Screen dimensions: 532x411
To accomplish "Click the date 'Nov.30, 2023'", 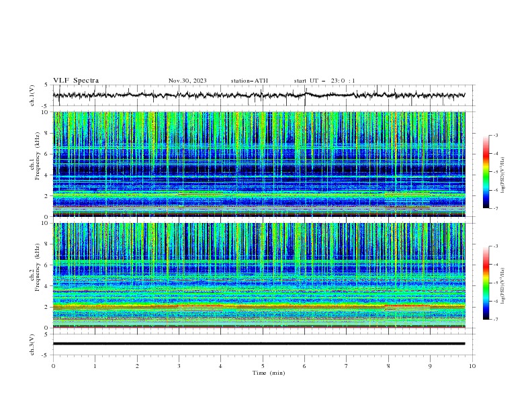I will (187, 81).
